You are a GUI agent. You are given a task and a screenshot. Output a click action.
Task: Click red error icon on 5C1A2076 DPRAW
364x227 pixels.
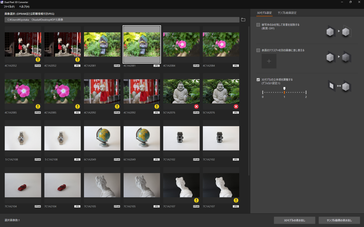click(x=196, y=107)
